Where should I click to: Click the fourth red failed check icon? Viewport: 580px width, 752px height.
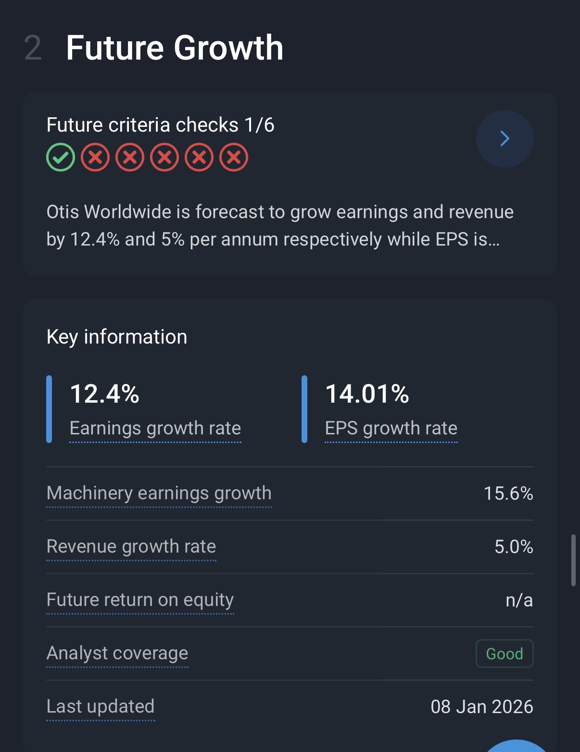(x=199, y=157)
